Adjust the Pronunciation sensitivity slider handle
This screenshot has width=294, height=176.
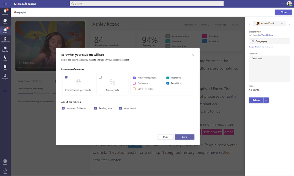(34, 93)
